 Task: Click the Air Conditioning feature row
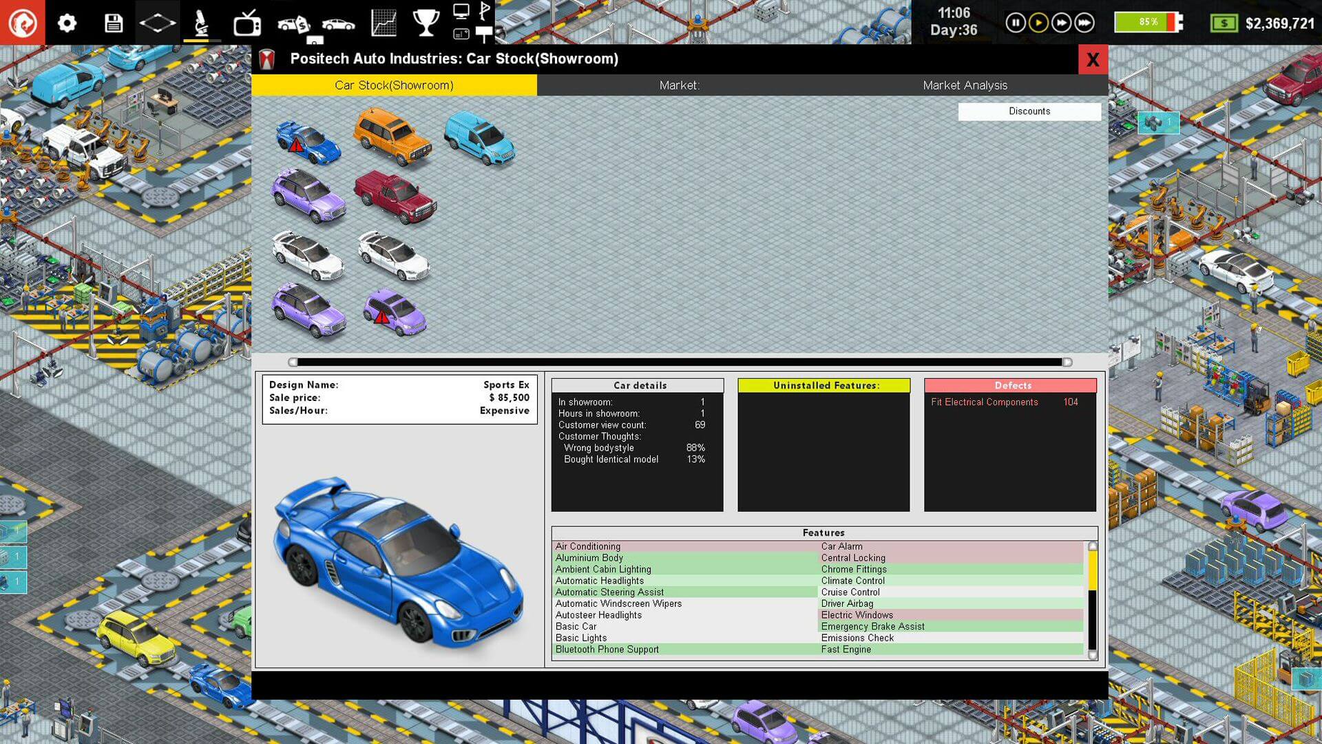point(685,546)
